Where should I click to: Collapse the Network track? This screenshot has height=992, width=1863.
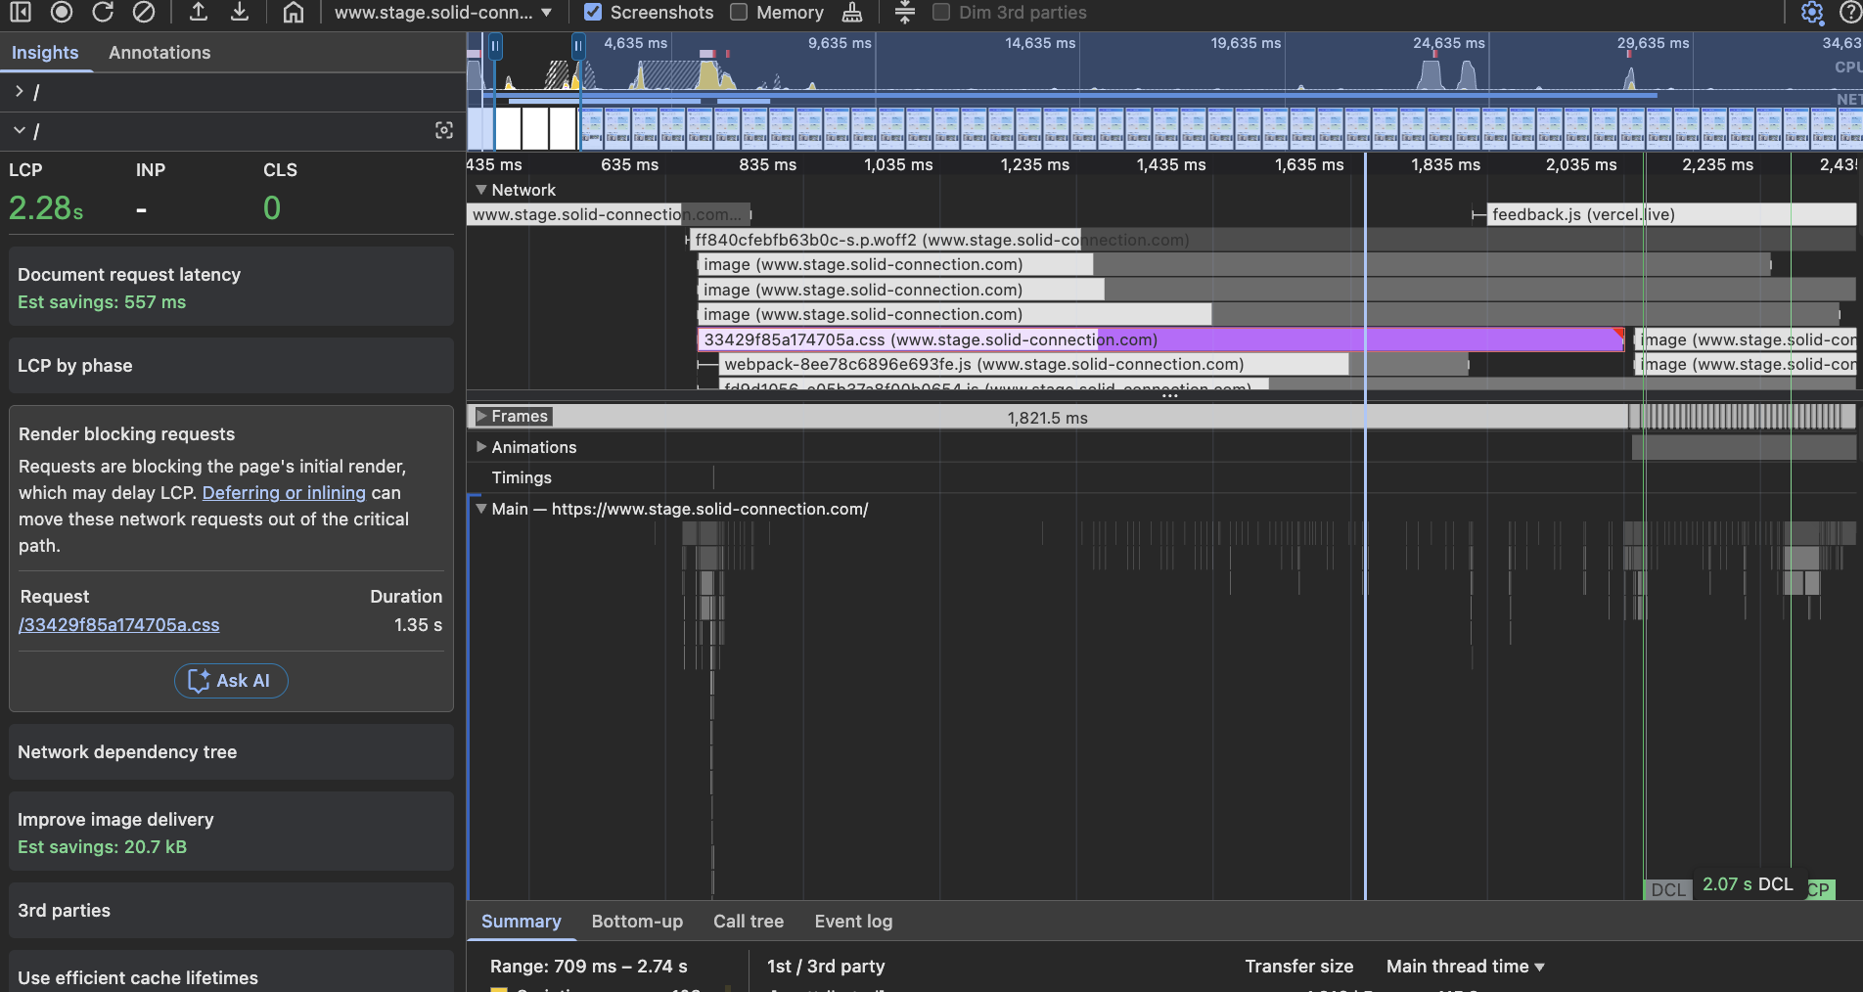481,190
